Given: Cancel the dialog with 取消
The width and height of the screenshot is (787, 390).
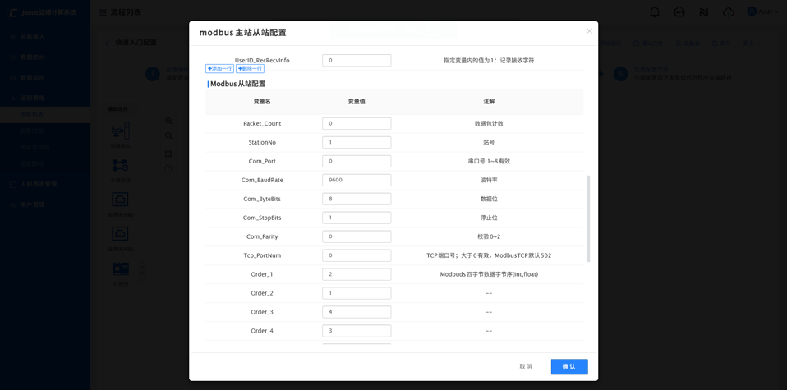Looking at the screenshot, I should coord(526,366).
